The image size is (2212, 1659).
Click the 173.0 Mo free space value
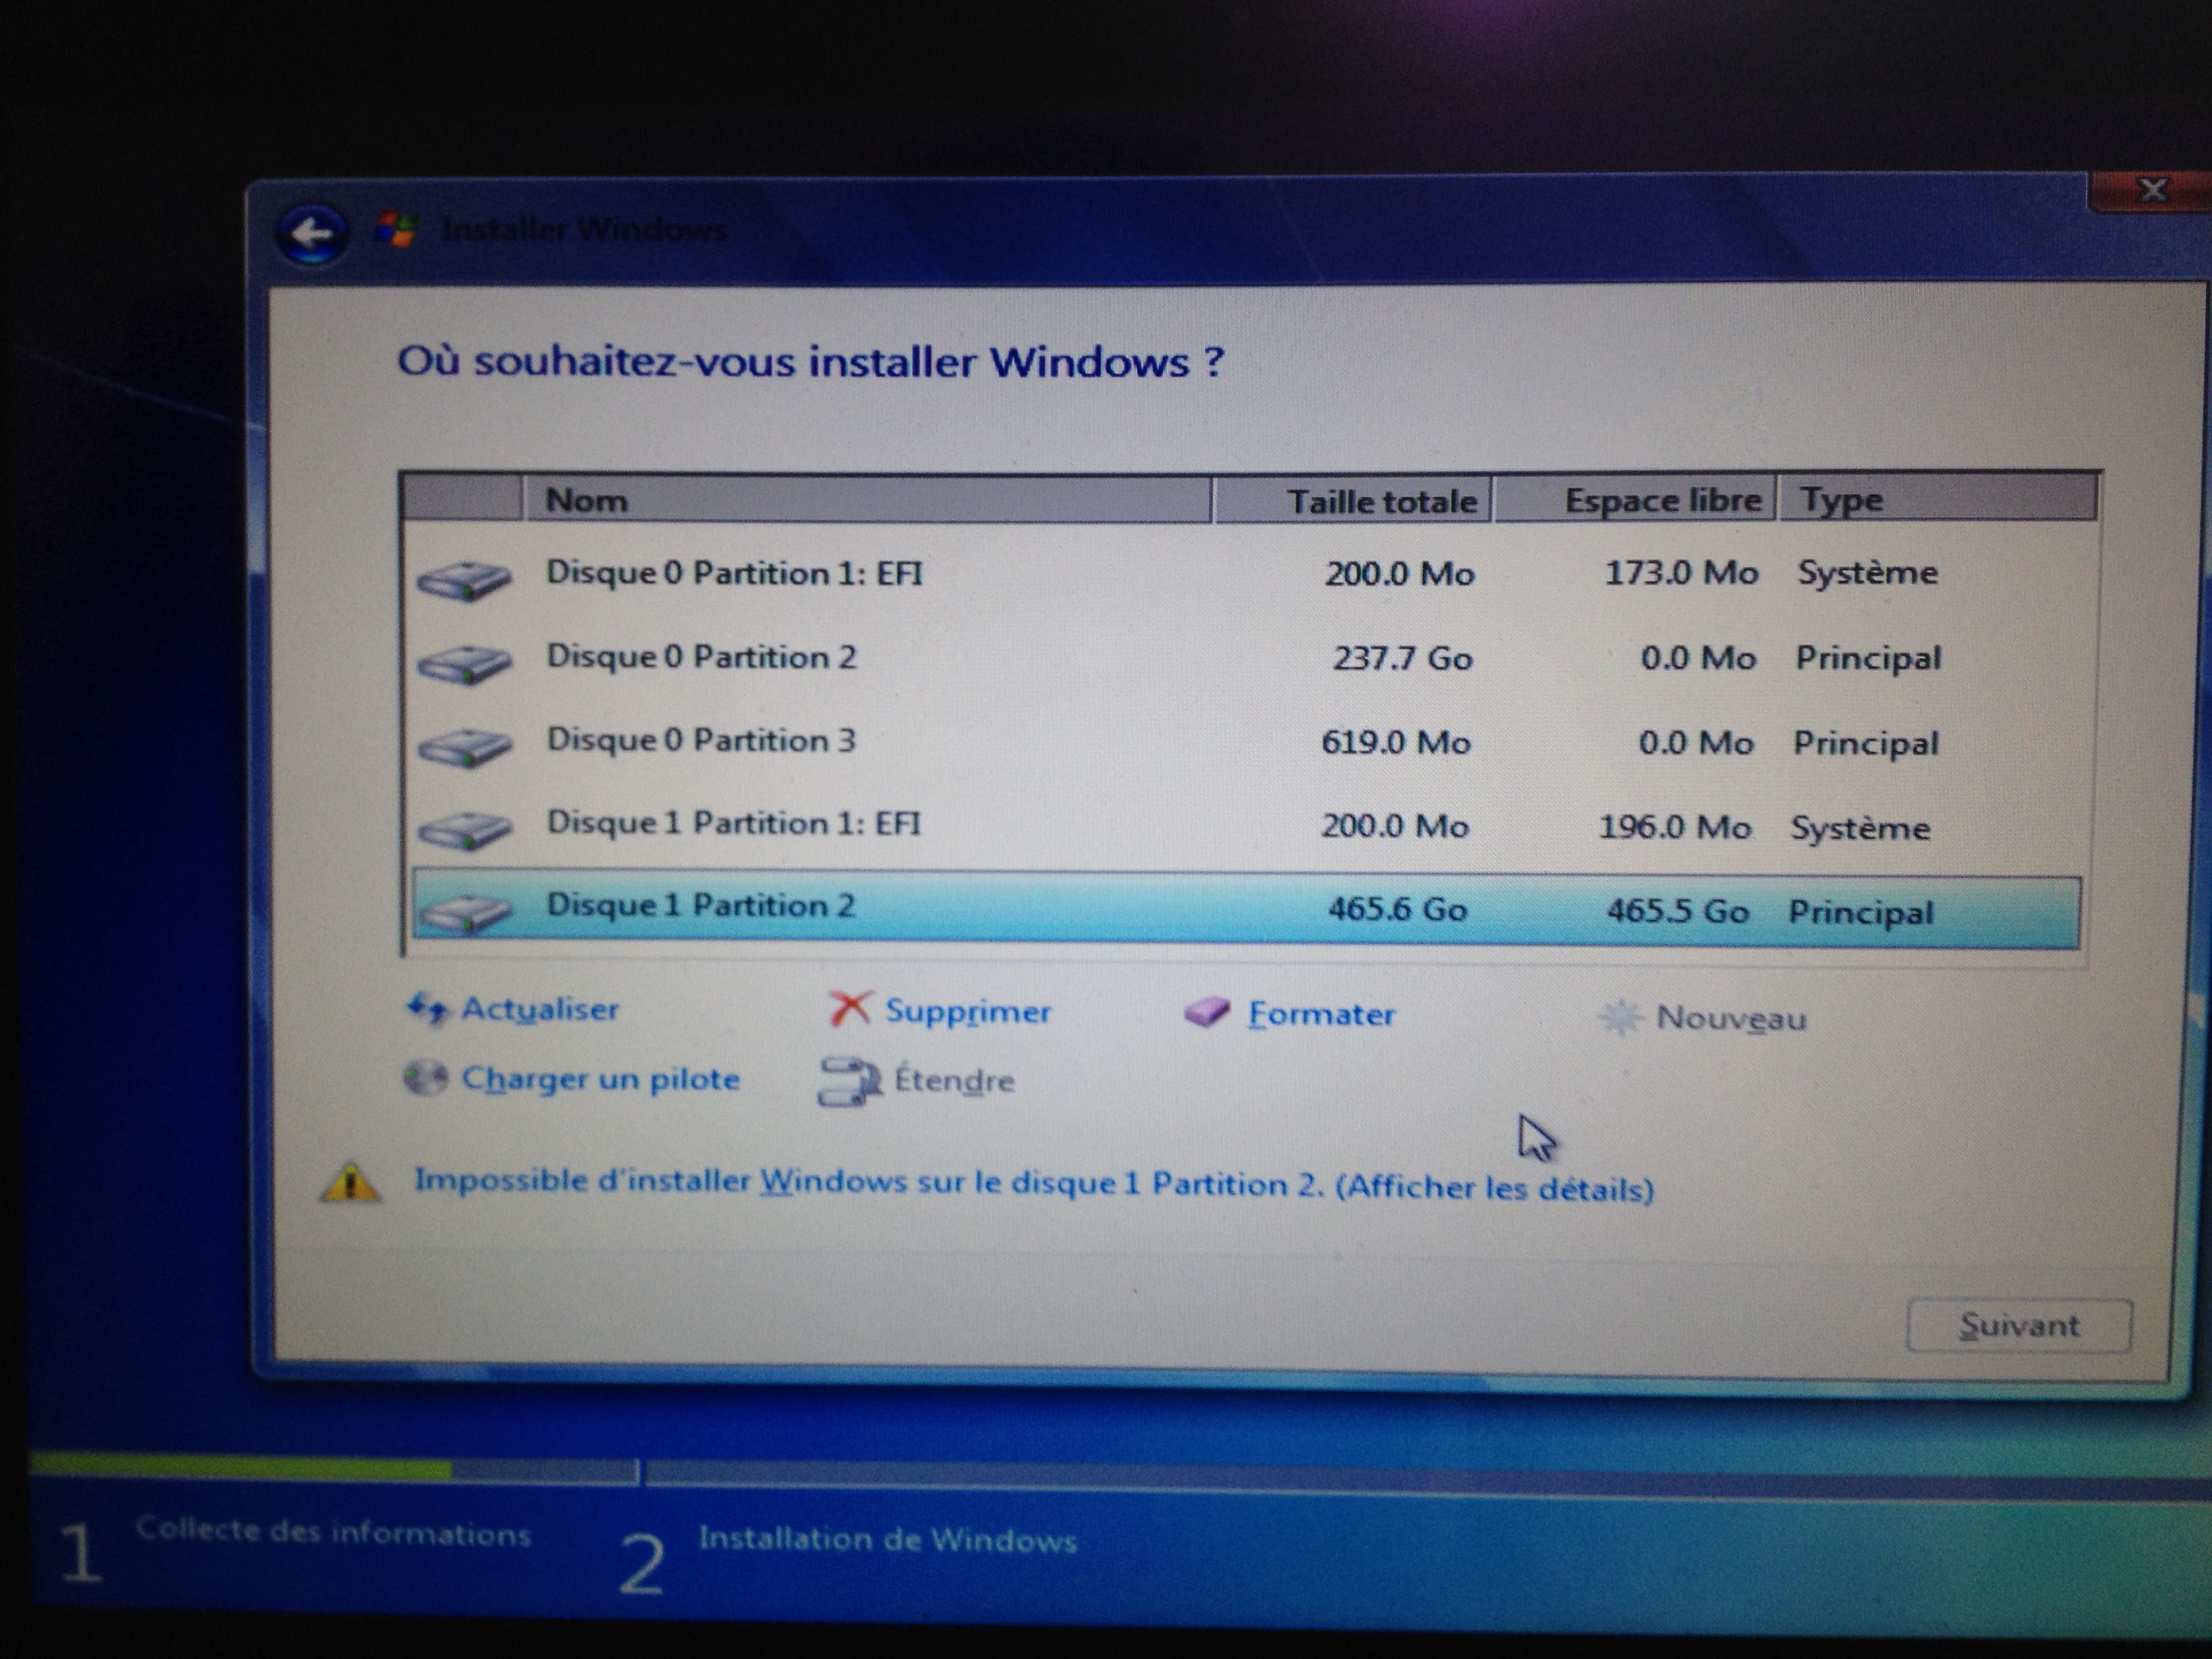pos(1681,573)
